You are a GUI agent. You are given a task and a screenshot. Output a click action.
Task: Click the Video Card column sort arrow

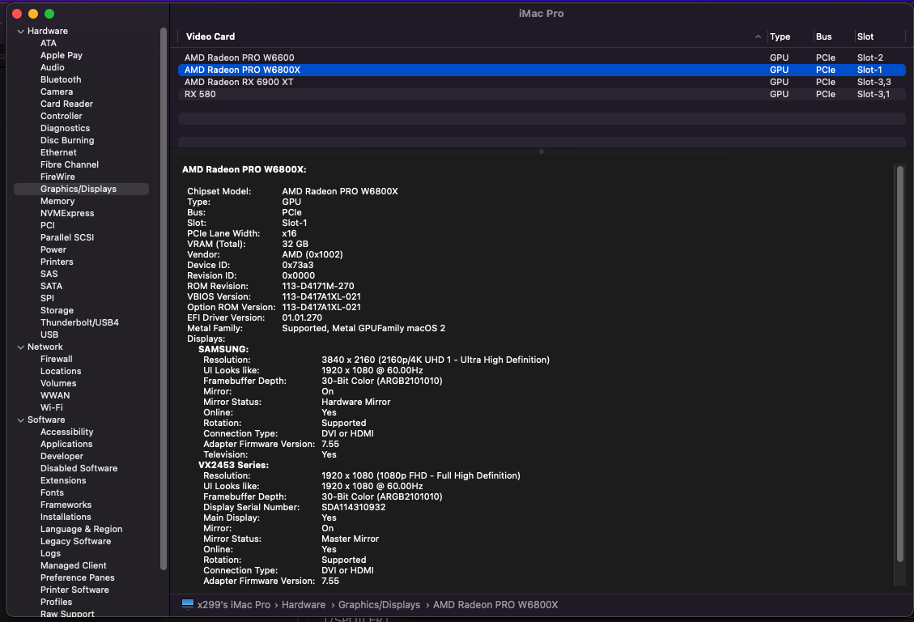point(758,36)
